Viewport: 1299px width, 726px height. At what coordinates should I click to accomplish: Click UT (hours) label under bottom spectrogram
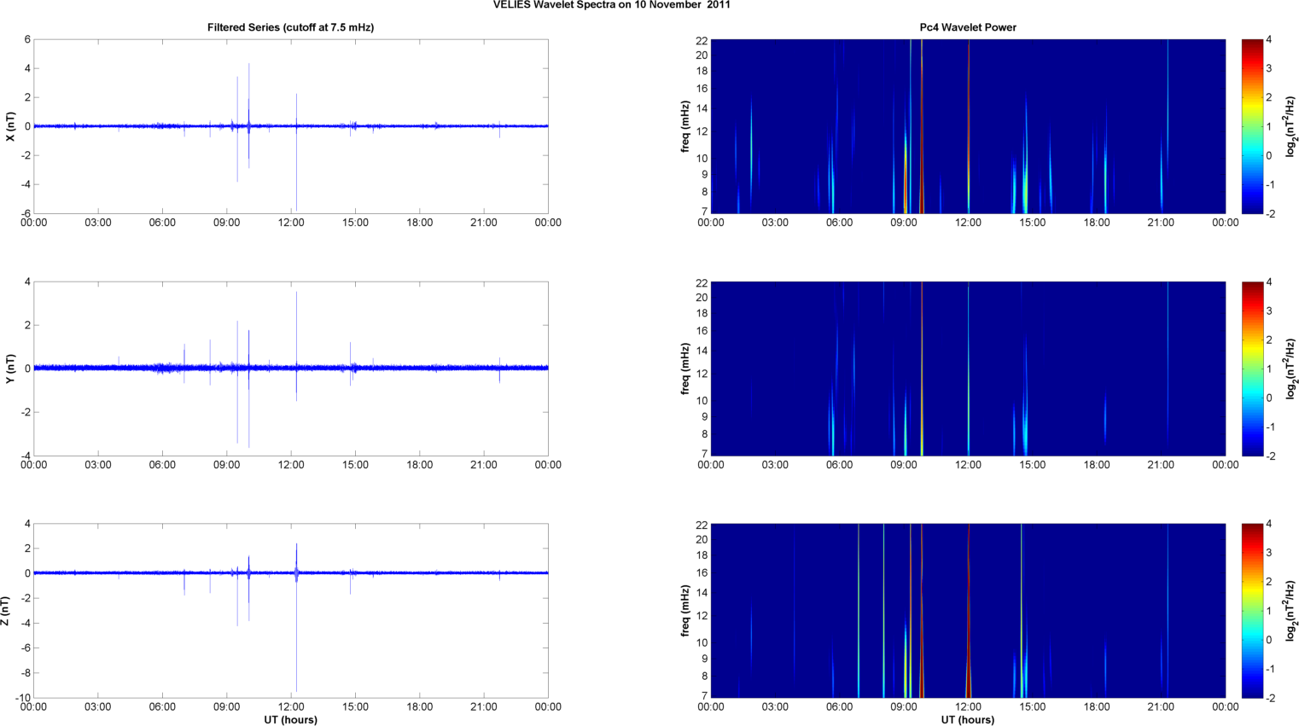pos(967,719)
